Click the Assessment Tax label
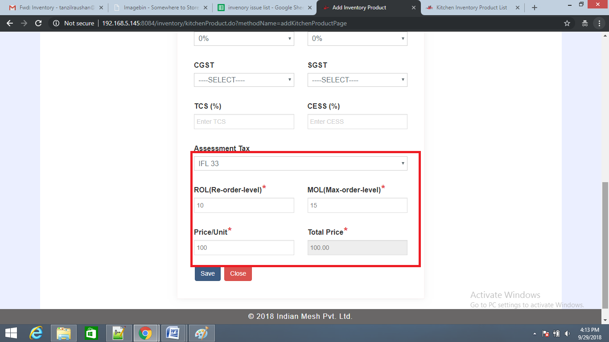This screenshot has width=609, height=342. tap(222, 148)
